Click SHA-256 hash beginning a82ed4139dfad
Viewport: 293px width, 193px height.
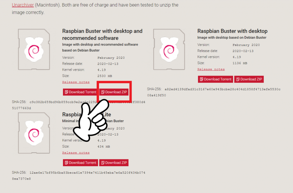pos(214,92)
